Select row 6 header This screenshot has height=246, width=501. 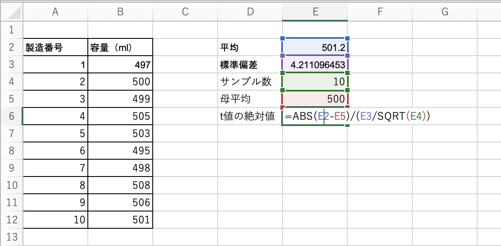(x=12, y=116)
